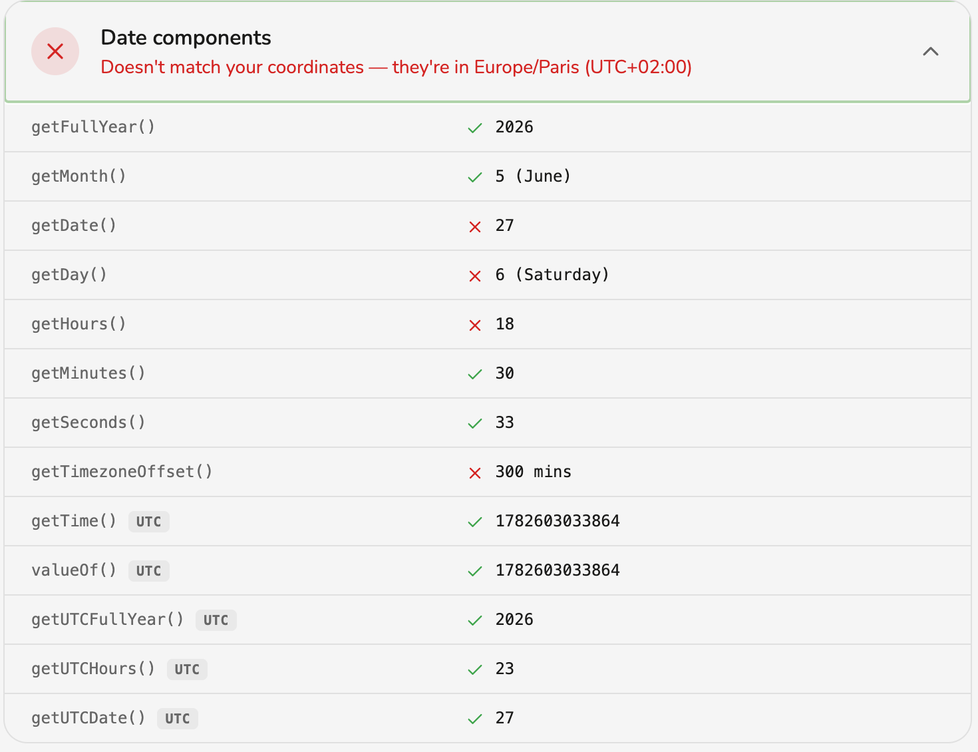Click the getSeconds() value 33
The height and width of the screenshot is (752, 978).
tap(504, 423)
